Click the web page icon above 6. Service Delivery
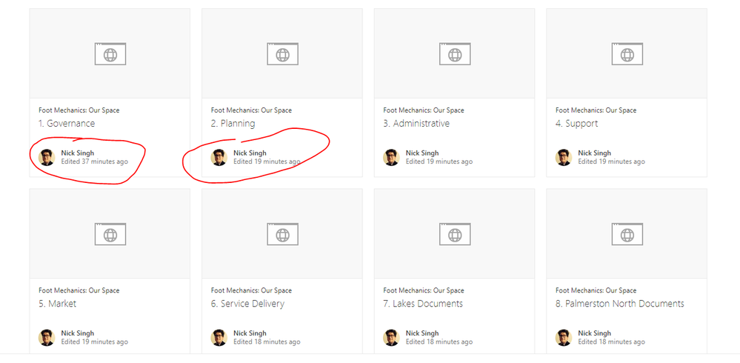The image size is (740, 363). pos(282,234)
